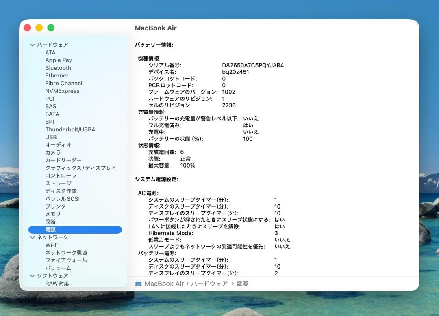This screenshot has width=439, height=316.
Task: Close the window with the red button
Action: tap(27, 28)
